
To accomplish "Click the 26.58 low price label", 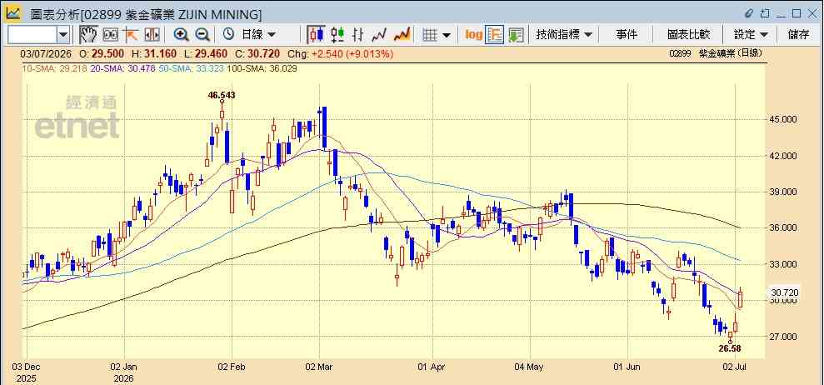I will pyautogui.click(x=730, y=348).
